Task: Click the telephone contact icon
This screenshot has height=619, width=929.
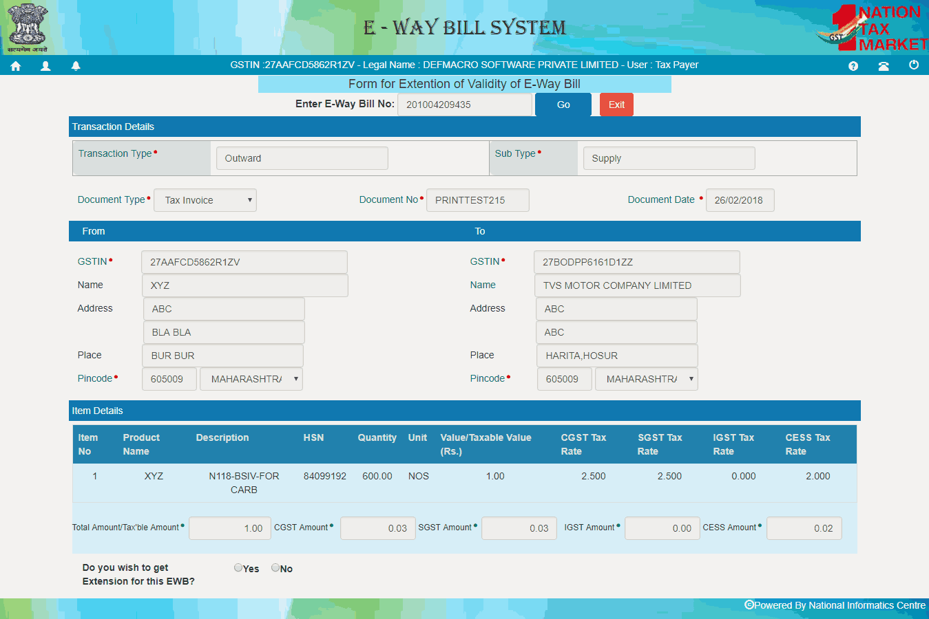Action: 884,65
